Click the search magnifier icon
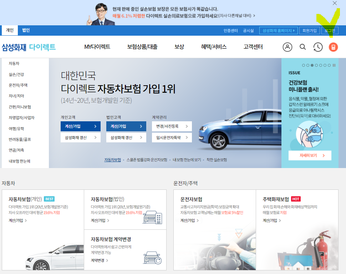Viewport: 346px width, 274px height. tap(303, 47)
